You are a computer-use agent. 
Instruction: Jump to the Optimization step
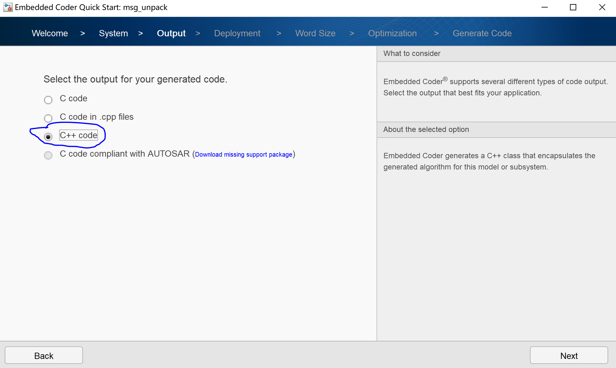point(392,33)
